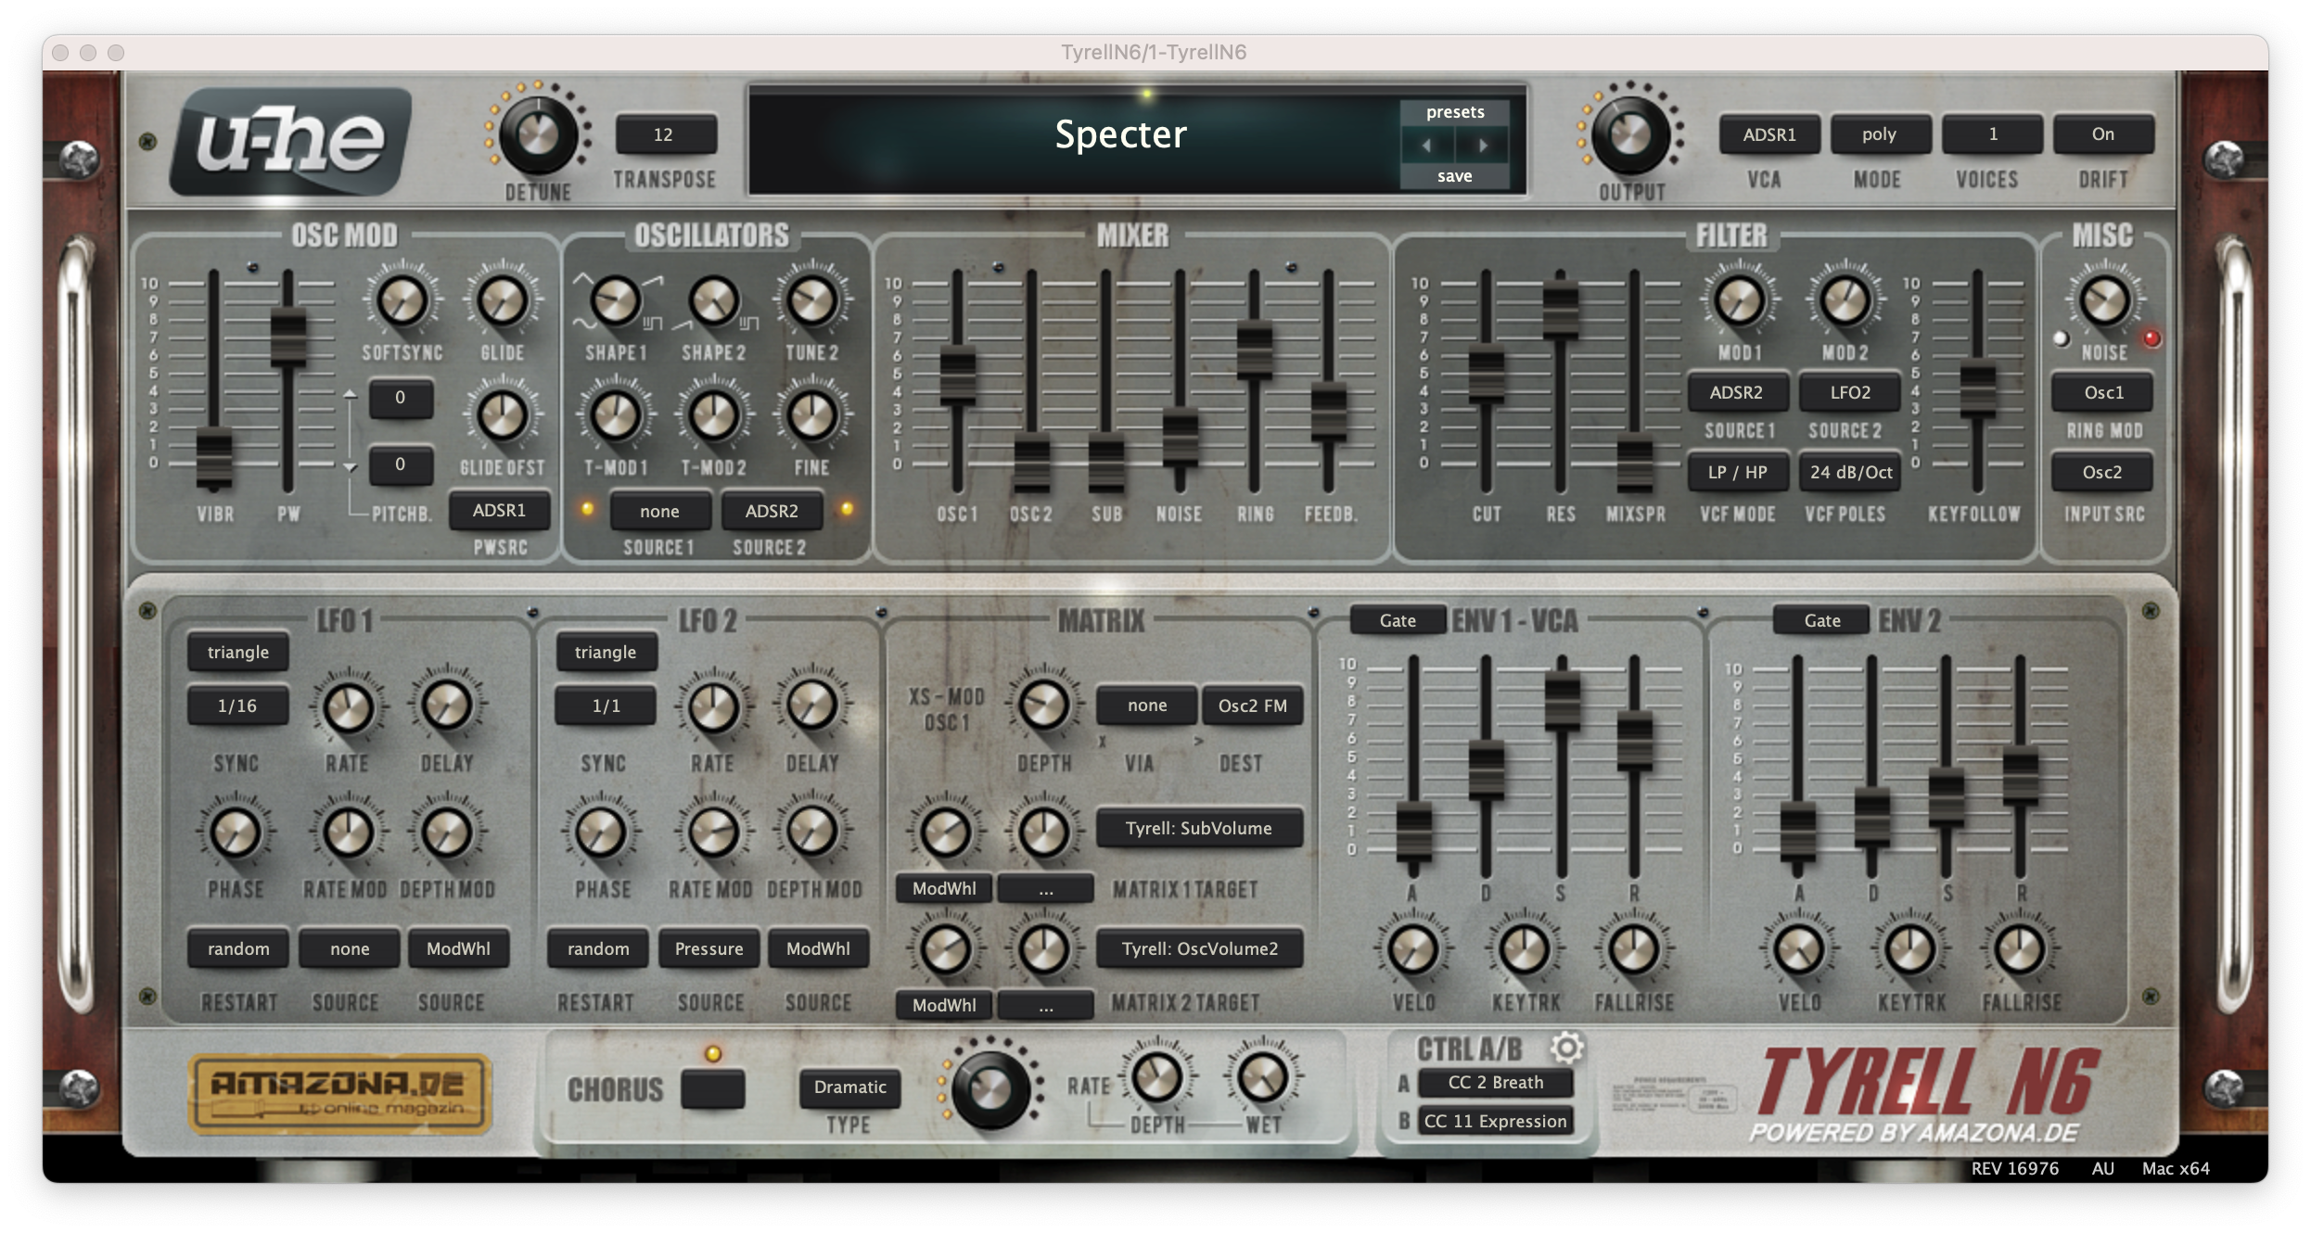
Task: Click the Specter preset name display
Action: tap(1119, 135)
